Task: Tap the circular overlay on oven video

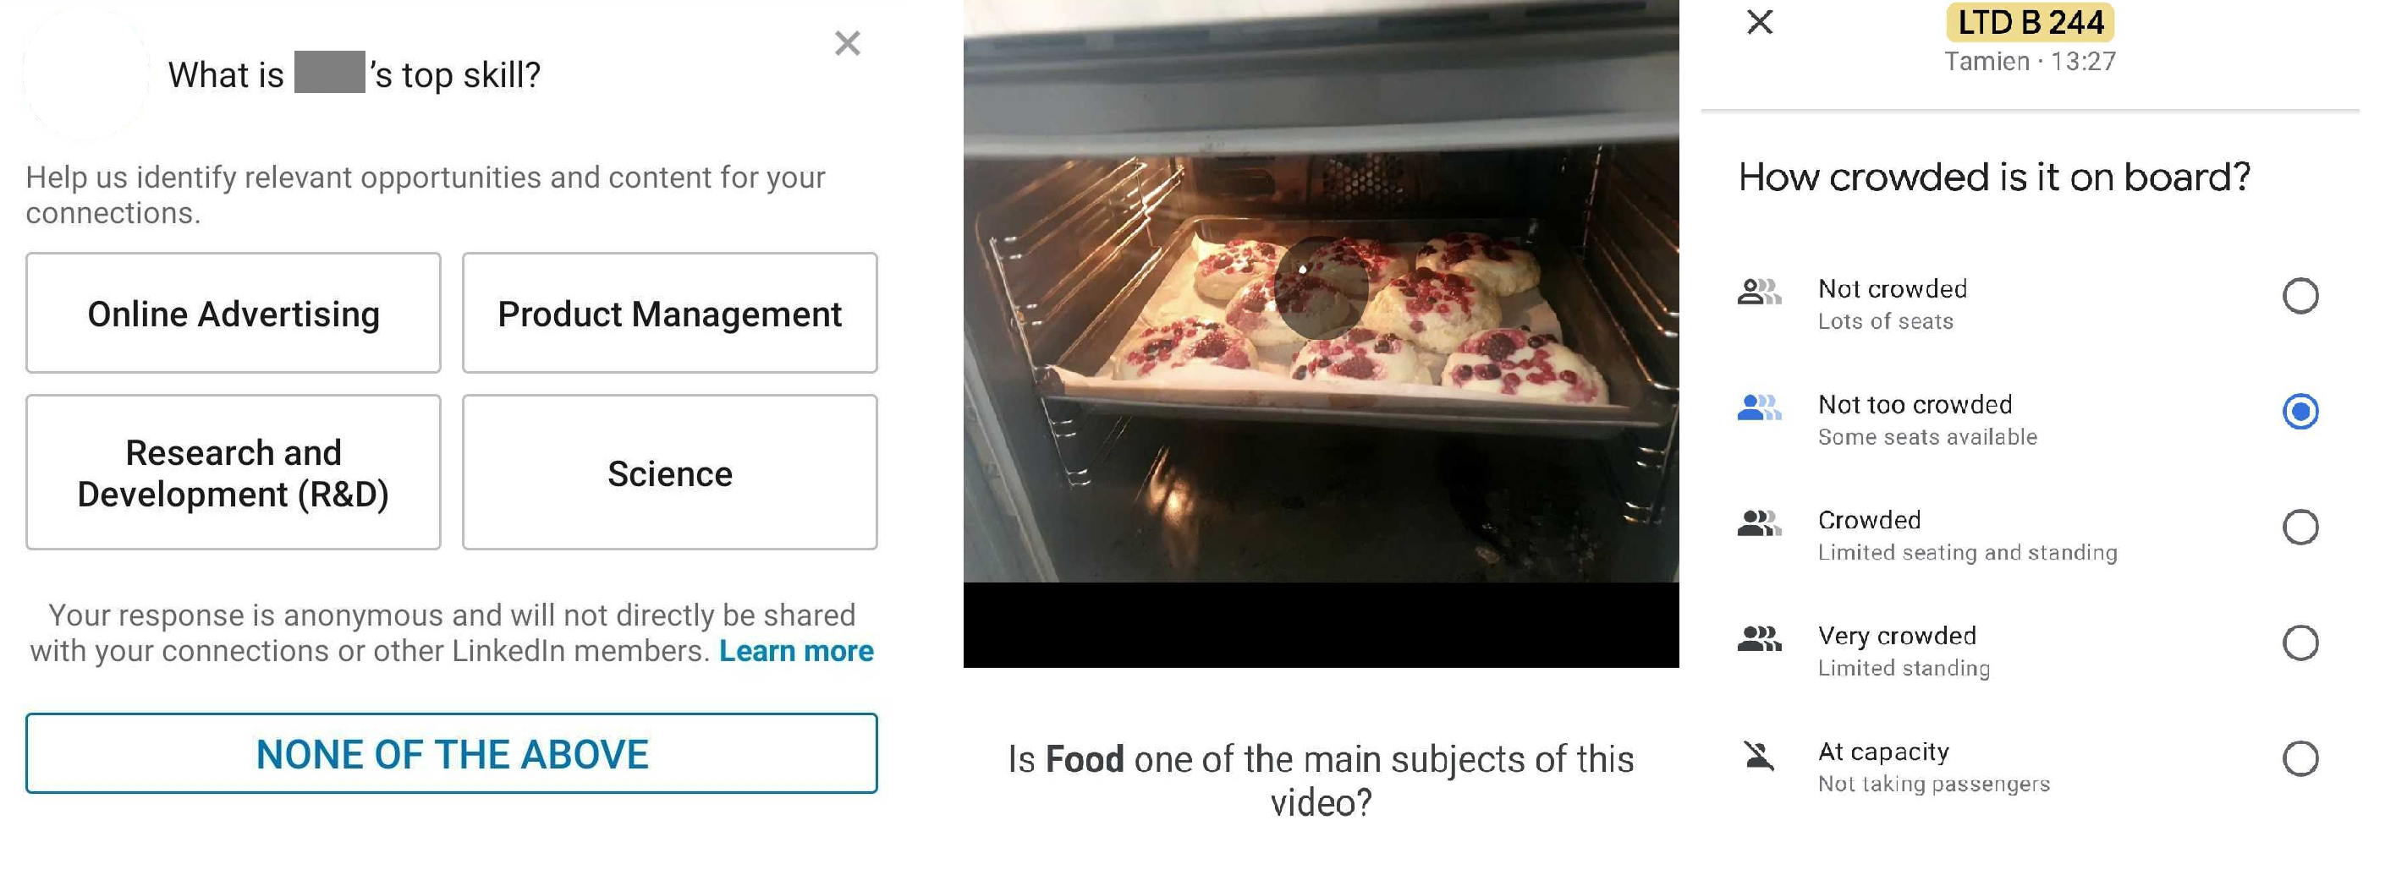Action: [1321, 287]
